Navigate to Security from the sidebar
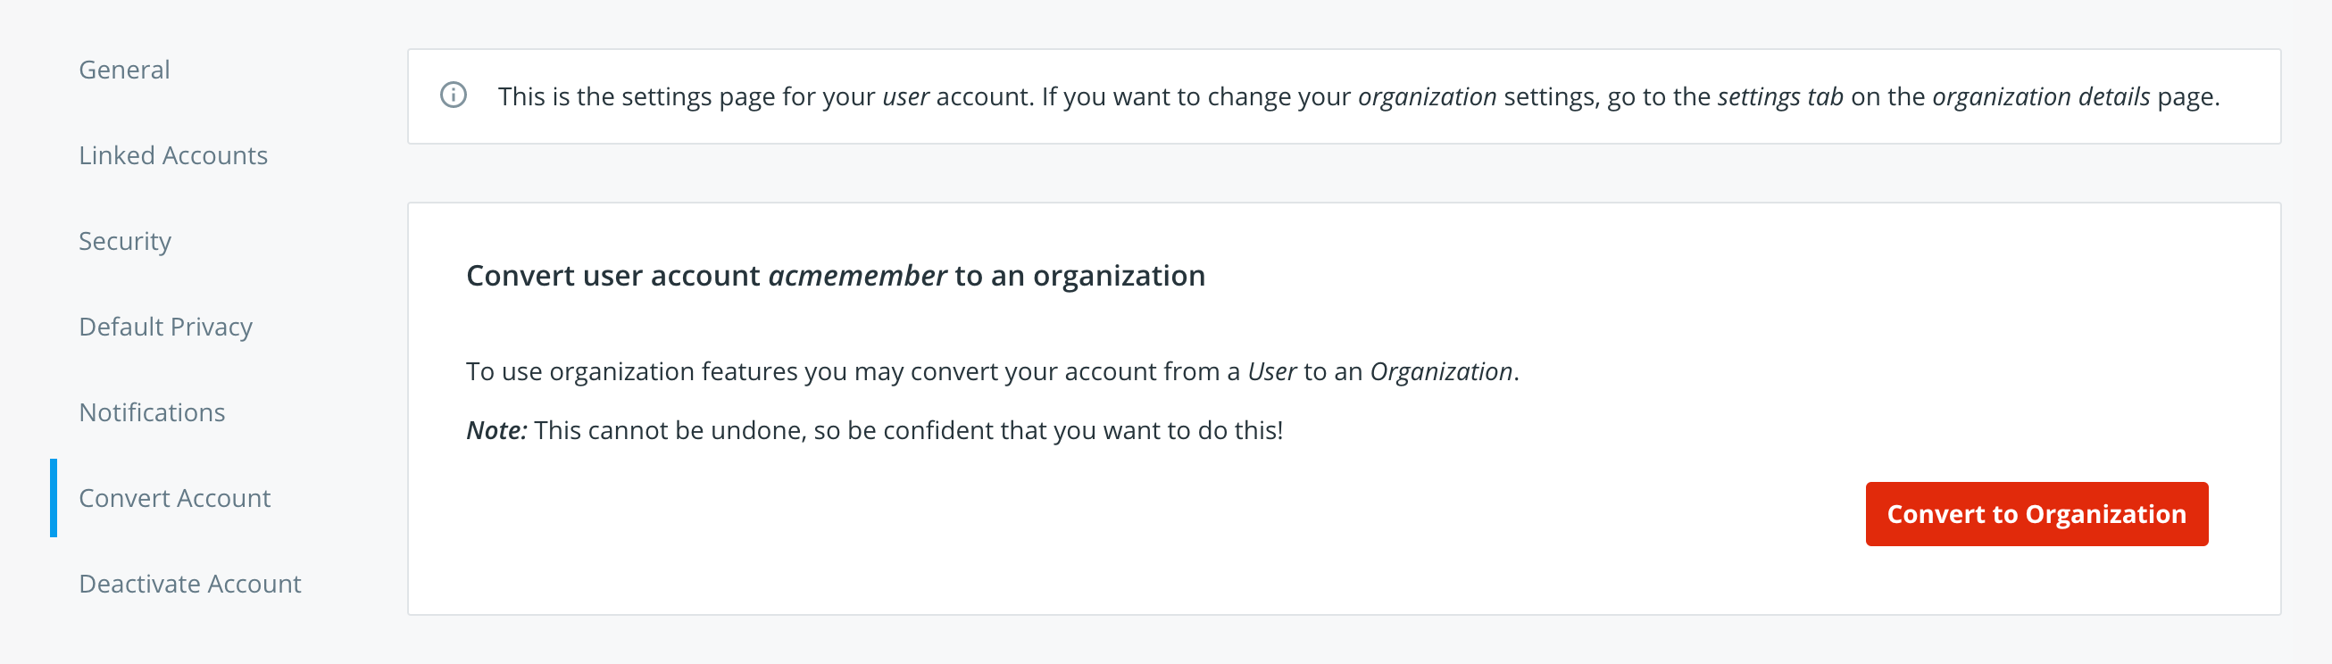Viewport: 2332px width, 664px height. tap(125, 241)
